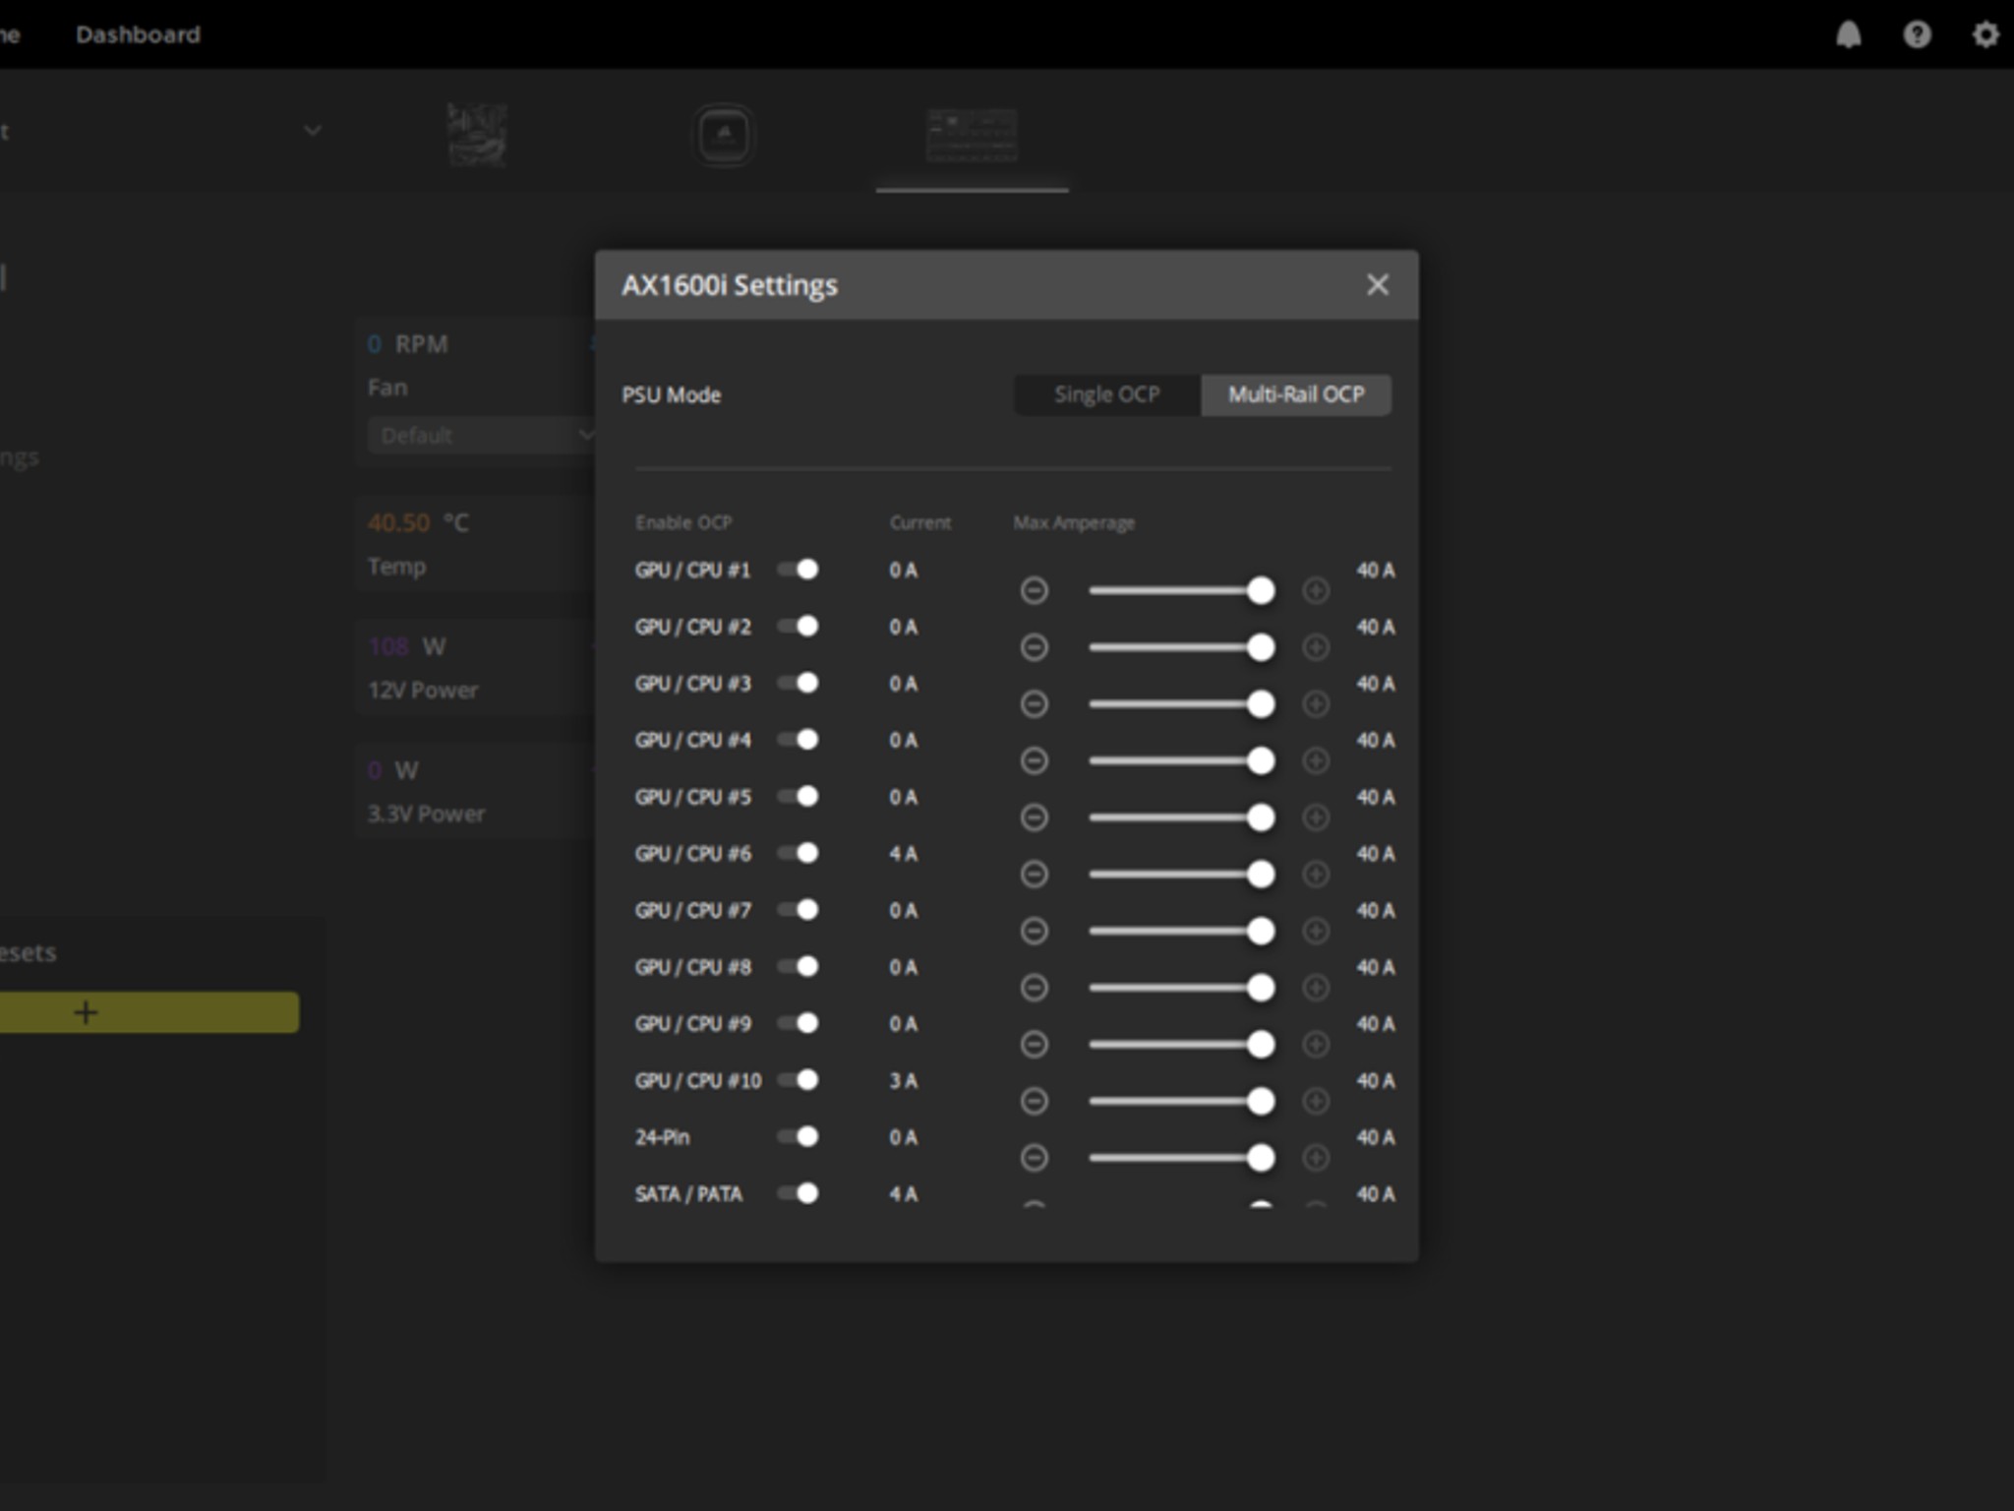Toggle OCP for GPU / CPU #8

click(798, 967)
